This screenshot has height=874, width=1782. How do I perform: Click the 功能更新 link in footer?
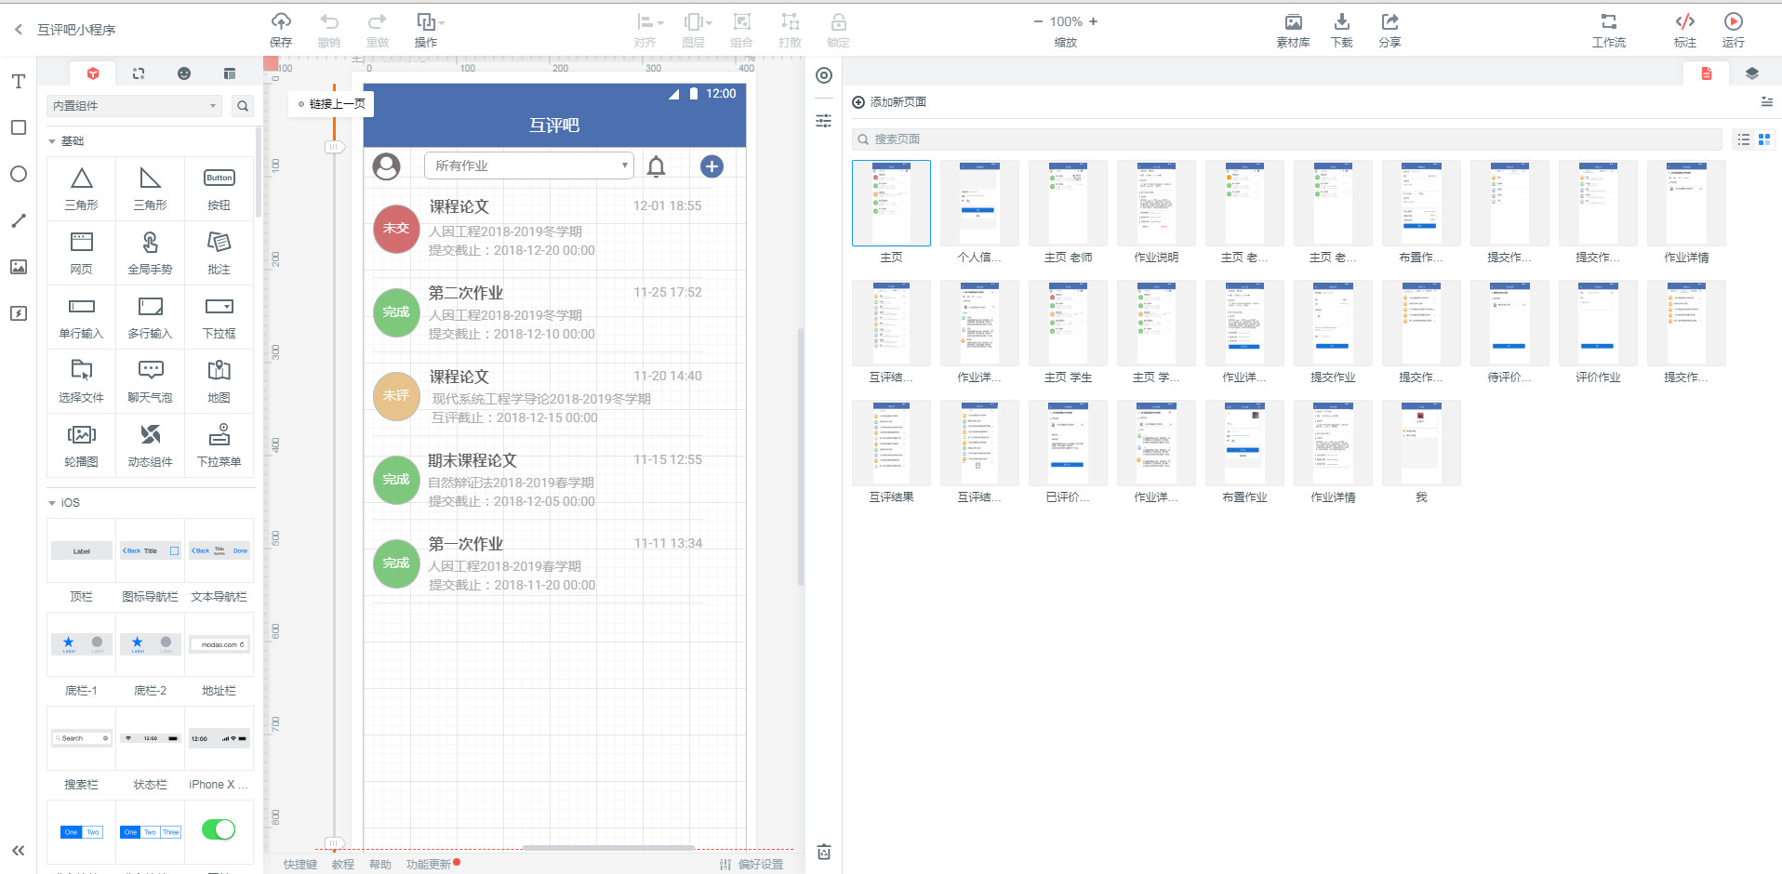[x=429, y=865]
